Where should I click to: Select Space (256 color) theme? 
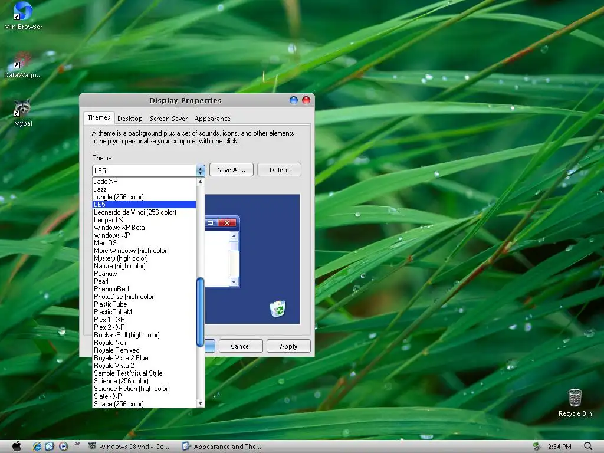(x=144, y=404)
